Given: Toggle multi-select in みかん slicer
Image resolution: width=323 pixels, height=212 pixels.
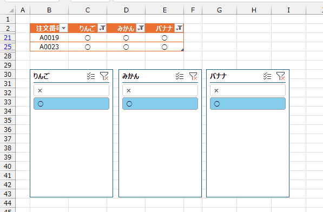Looking at the screenshot, I should (180, 76).
